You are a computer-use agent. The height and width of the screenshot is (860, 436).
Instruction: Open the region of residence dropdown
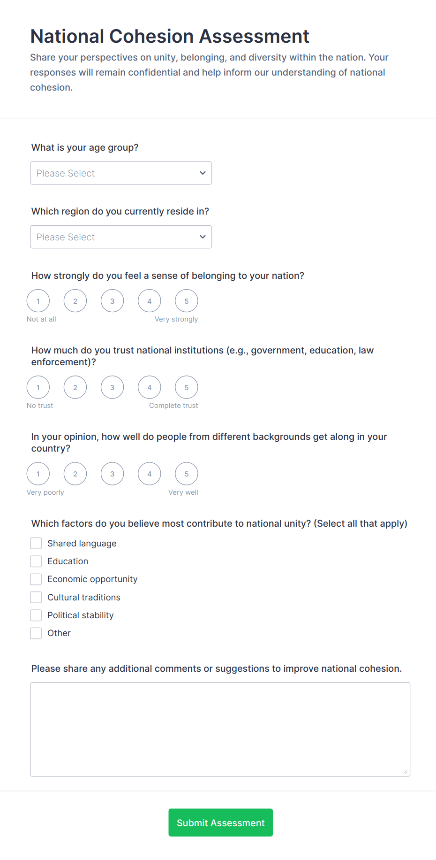point(120,237)
